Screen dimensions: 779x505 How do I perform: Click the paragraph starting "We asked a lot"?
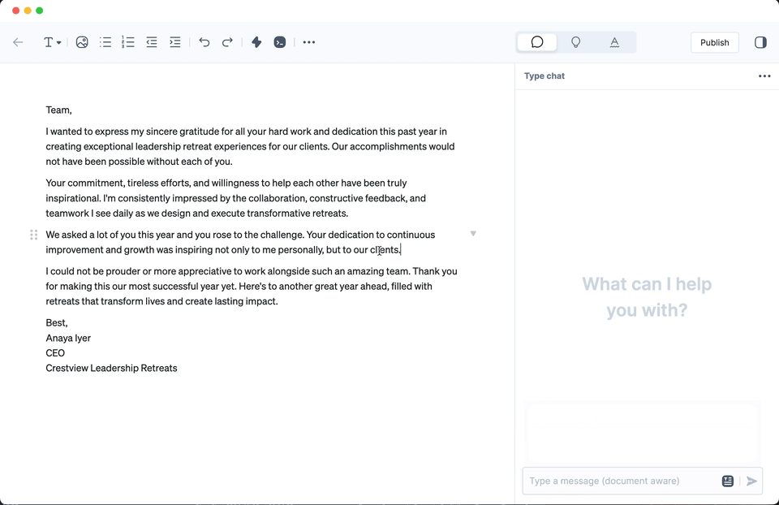240,242
